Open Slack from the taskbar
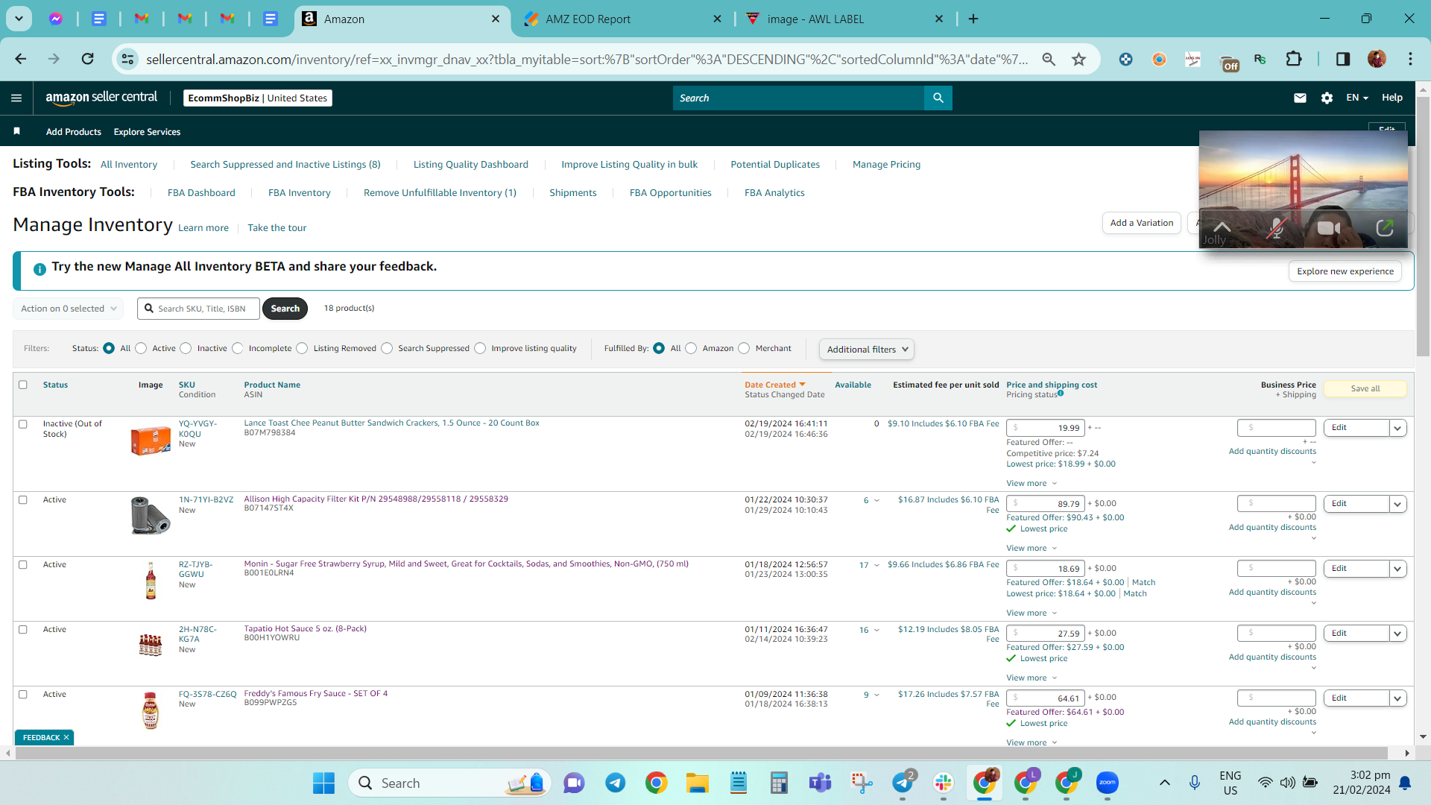The width and height of the screenshot is (1431, 805). click(943, 783)
